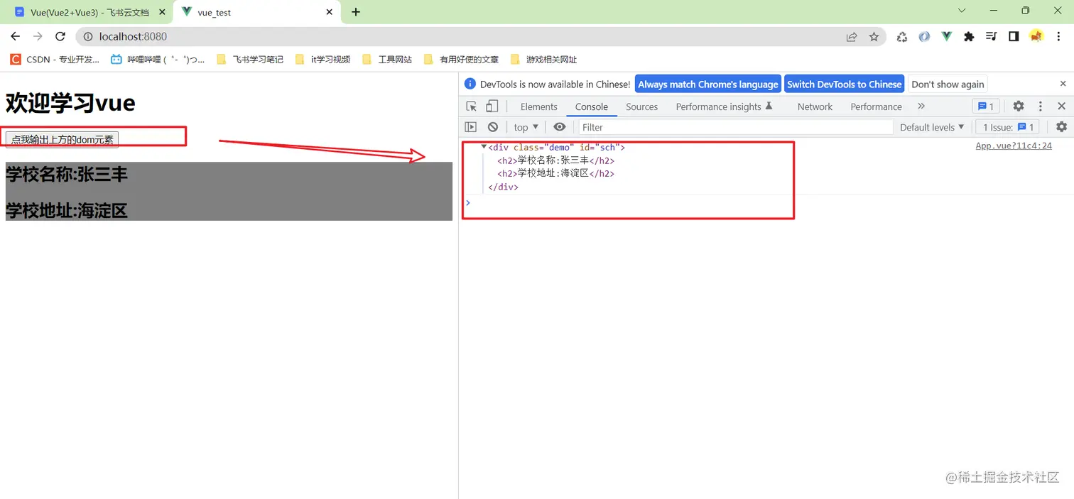The width and height of the screenshot is (1074, 499).
Task: Open the recycle-arrows extension icon
Action: pos(901,37)
